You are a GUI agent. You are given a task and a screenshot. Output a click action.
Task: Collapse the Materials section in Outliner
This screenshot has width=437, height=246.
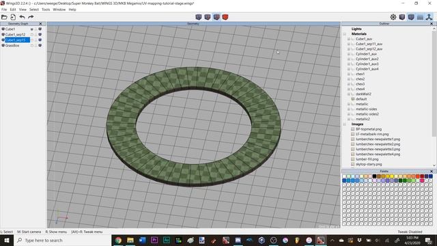click(344, 34)
